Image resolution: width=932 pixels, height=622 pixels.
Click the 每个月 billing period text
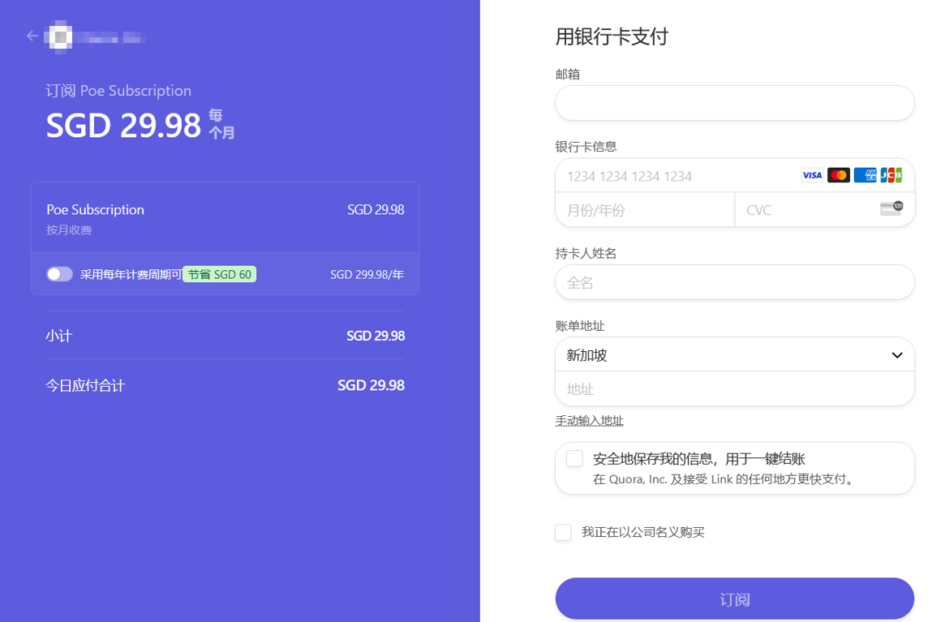coord(221,124)
